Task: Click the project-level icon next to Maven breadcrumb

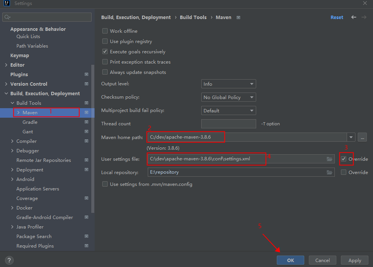Action: (x=238, y=18)
